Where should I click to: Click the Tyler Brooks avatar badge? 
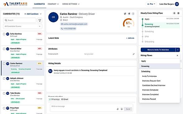click(x=7, y=93)
